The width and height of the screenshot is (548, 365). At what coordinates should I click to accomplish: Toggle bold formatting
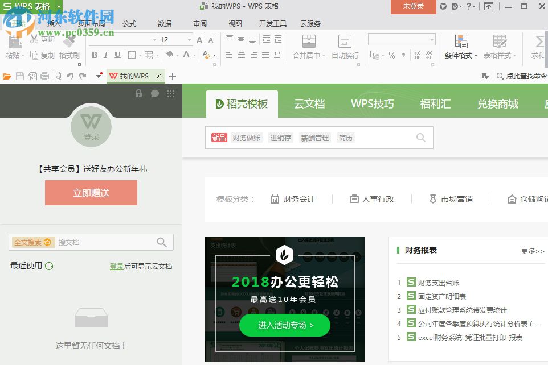tap(95, 55)
